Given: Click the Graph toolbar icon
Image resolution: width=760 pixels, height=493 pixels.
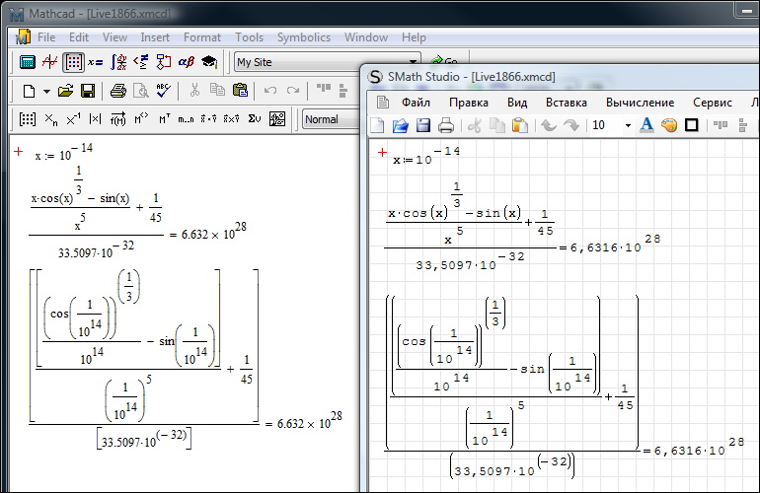Looking at the screenshot, I should pyautogui.click(x=50, y=62).
